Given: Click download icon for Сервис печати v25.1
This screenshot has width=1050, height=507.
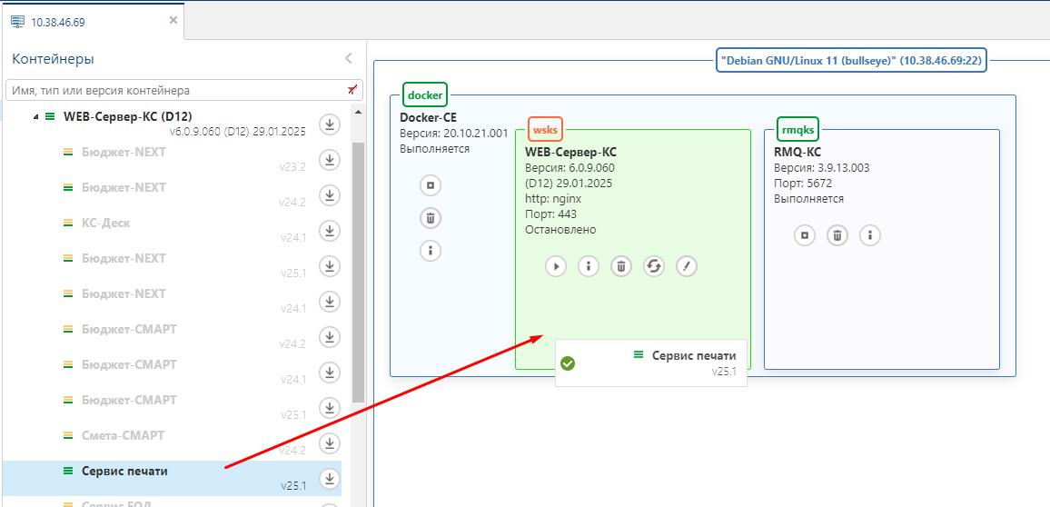Looking at the screenshot, I should point(330,480).
